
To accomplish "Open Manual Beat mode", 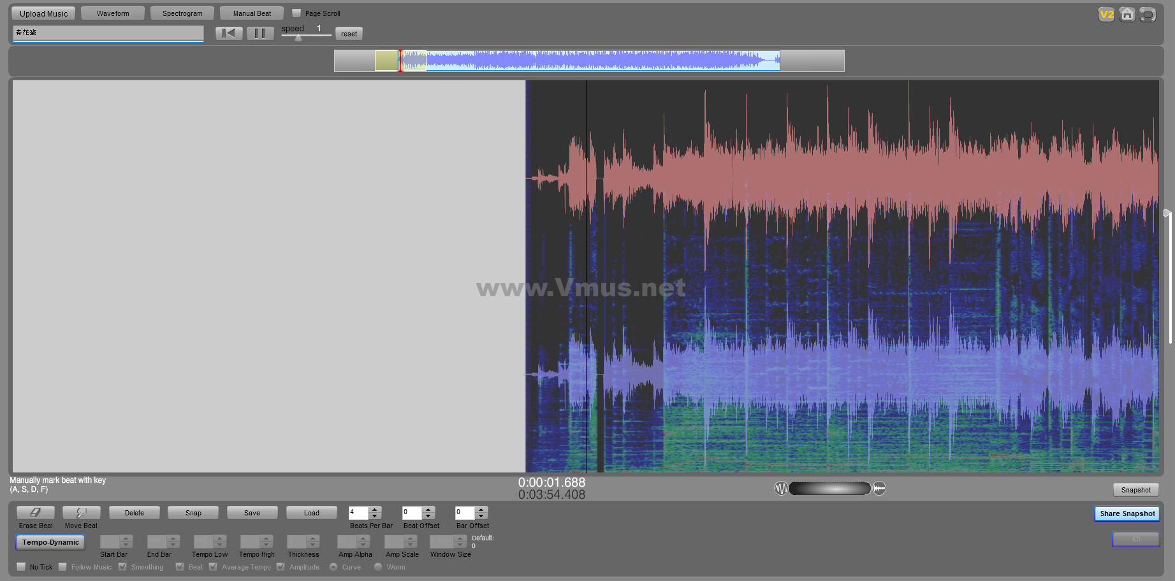I will point(252,13).
